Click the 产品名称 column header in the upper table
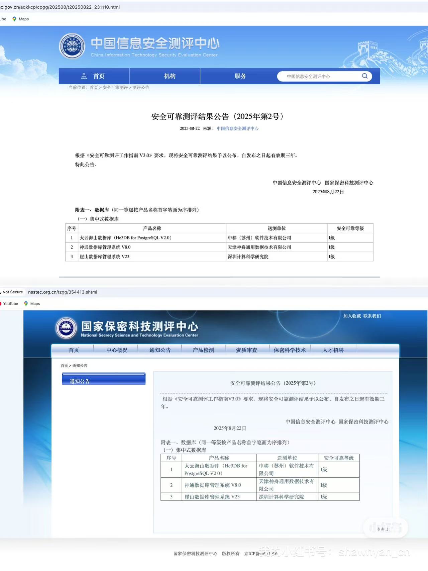This screenshot has height=571, width=428. pos(152,228)
